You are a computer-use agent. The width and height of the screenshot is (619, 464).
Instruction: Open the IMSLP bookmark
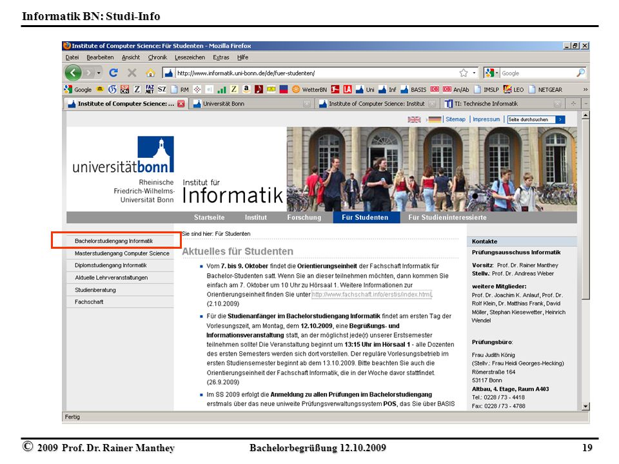point(486,90)
